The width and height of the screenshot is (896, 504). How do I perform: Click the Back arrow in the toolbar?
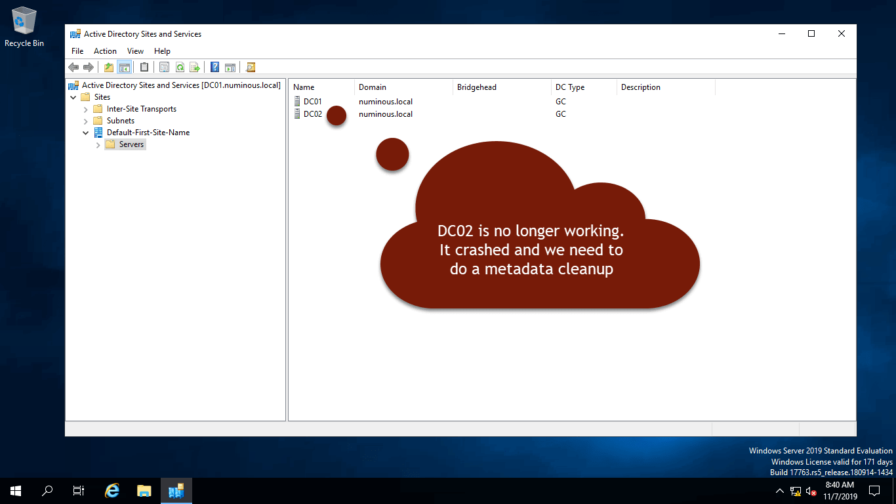[x=73, y=67]
